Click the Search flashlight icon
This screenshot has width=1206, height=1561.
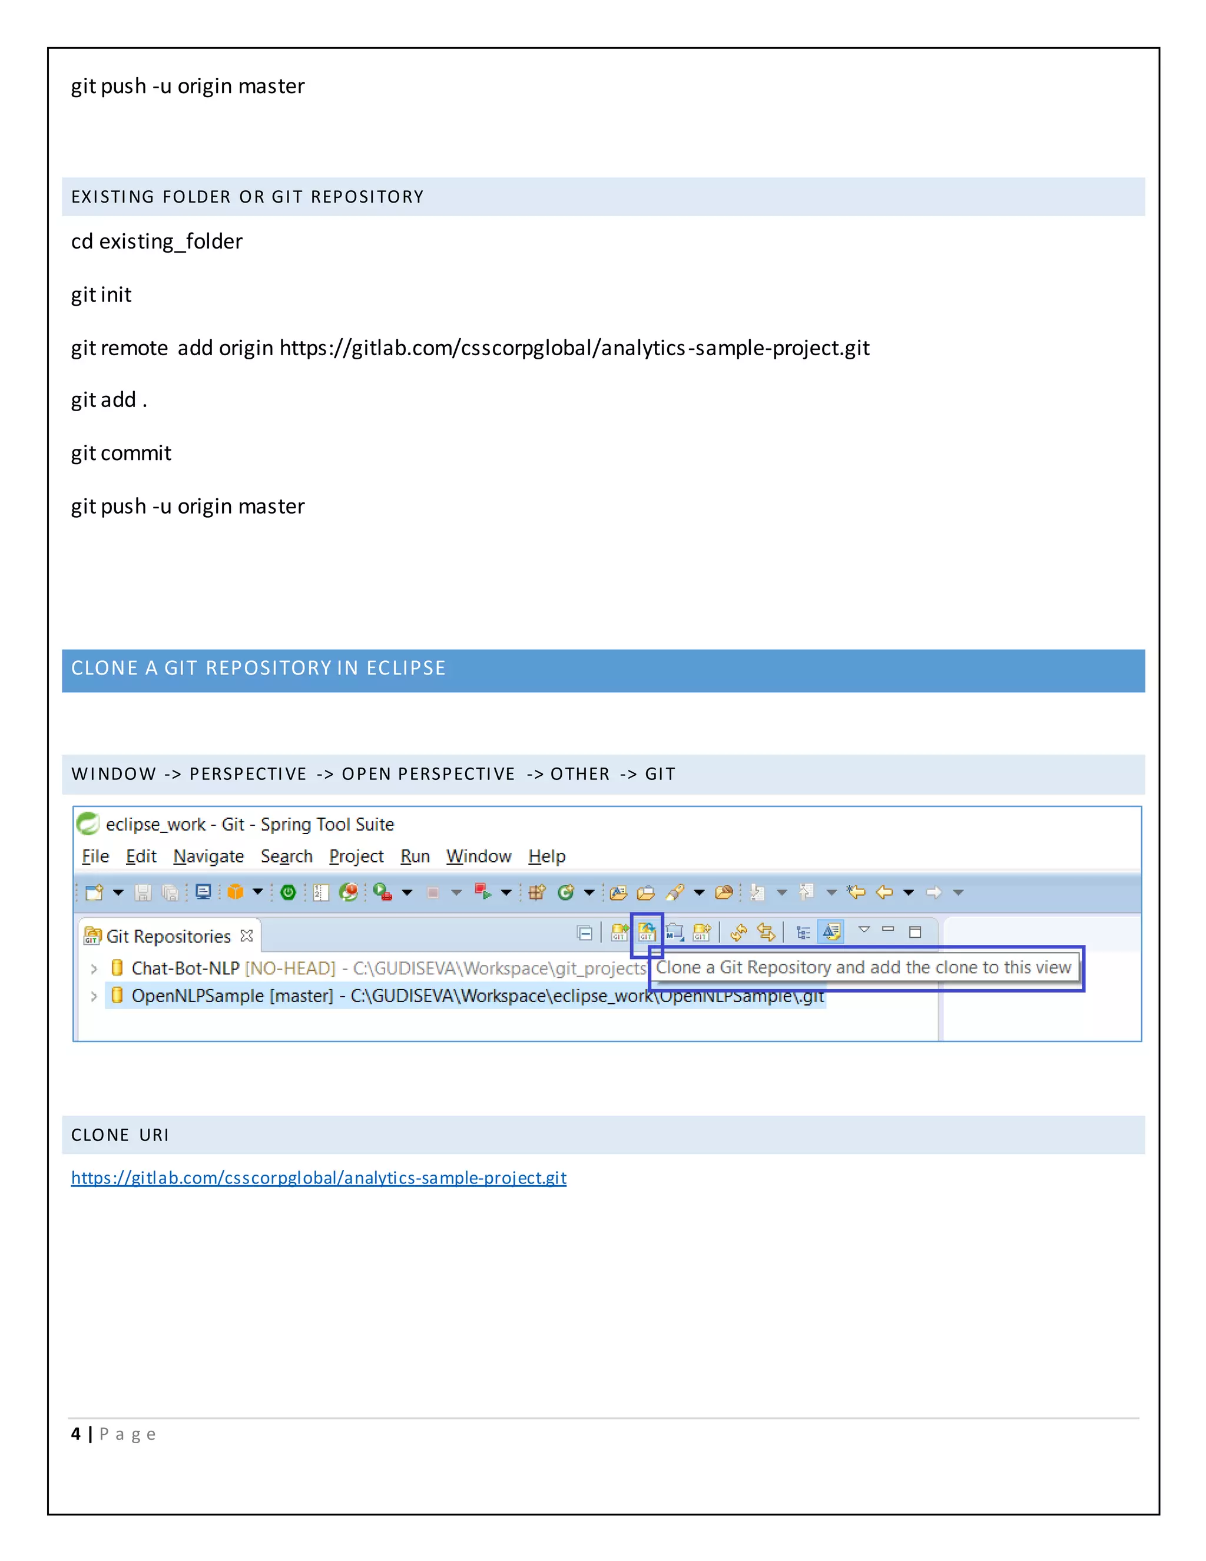coord(674,892)
